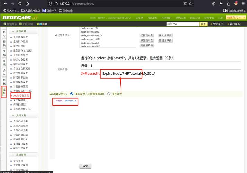Switch to the 核心 side tab
This screenshot has width=247, height=173.
tap(4, 34)
